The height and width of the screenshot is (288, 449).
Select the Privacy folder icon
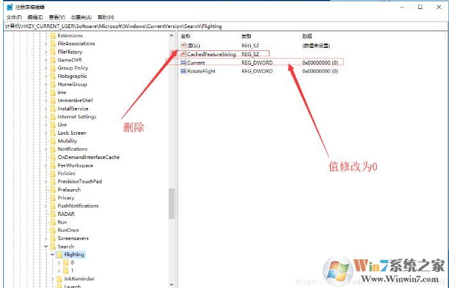click(x=52, y=197)
